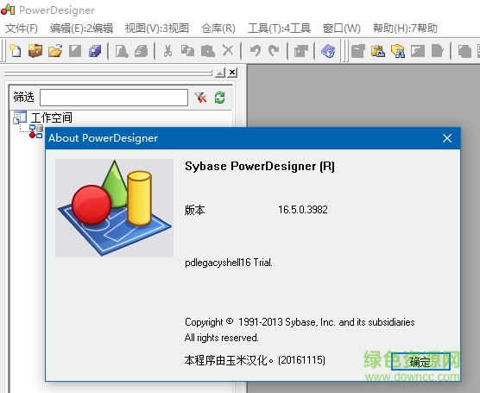Click the greyed document page toolbar icon
The width and height of the screenshot is (480, 393).
pos(437,51)
